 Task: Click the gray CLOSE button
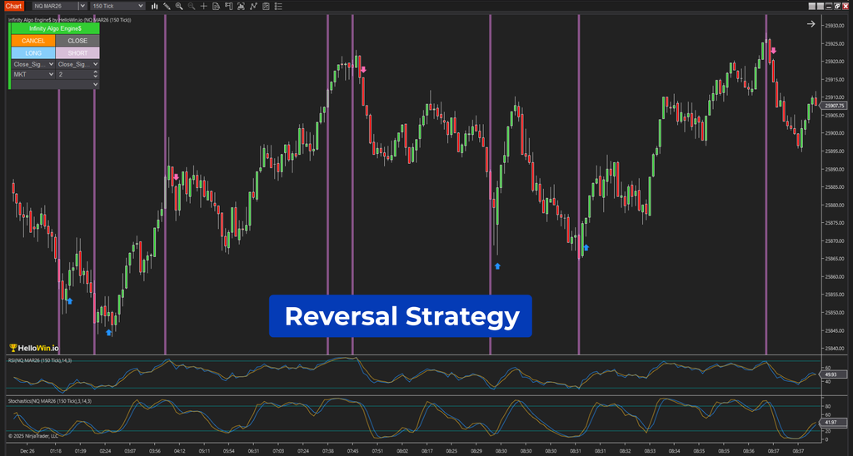(77, 41)
